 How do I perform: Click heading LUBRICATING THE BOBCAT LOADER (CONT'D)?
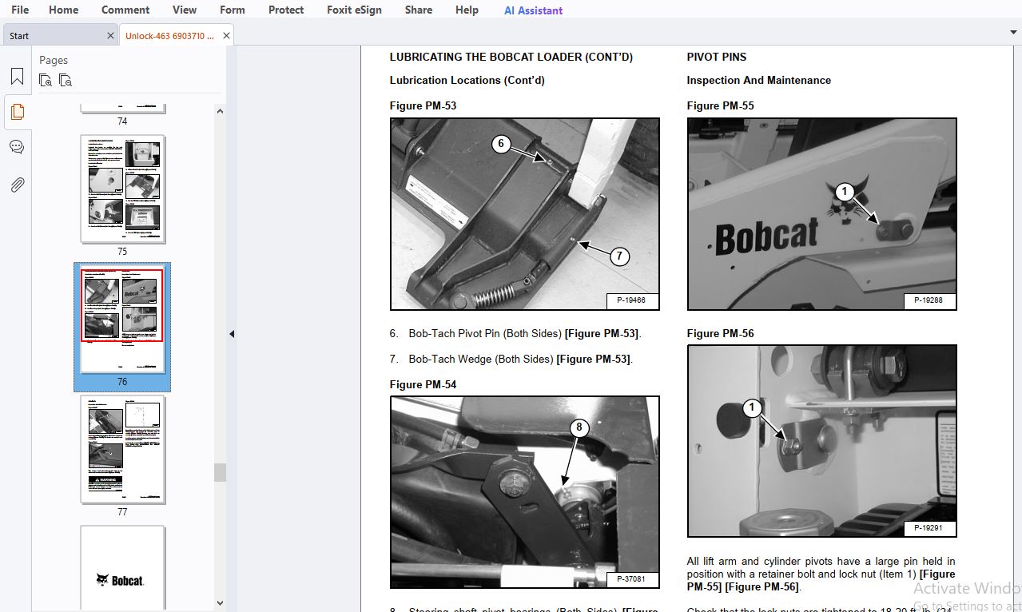pos(511,57)
